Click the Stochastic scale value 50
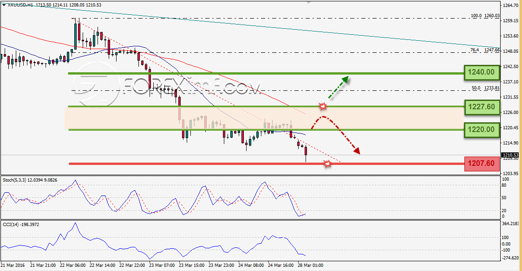Image resolution: width=522 pixels, height=271 pixels. coord(504,198)
